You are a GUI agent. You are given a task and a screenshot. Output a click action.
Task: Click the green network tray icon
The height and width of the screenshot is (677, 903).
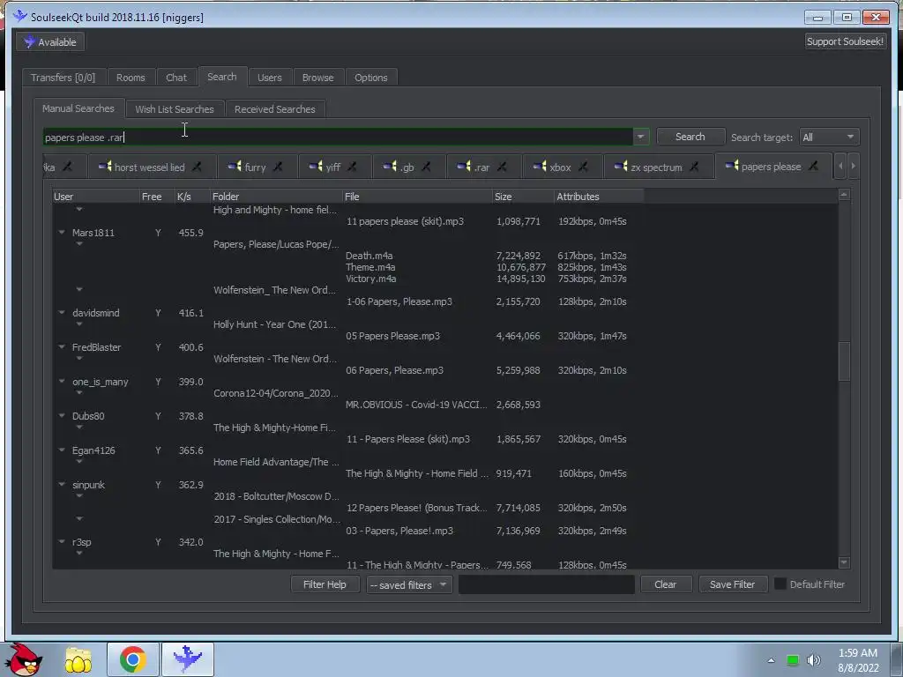pyautogui.click(x=793, y=660)
